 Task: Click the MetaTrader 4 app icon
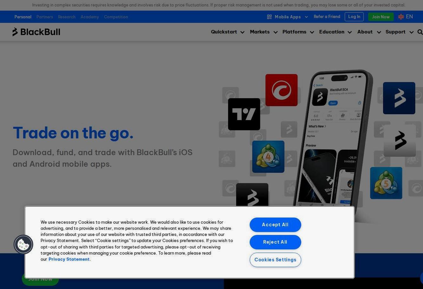[268, 157]
